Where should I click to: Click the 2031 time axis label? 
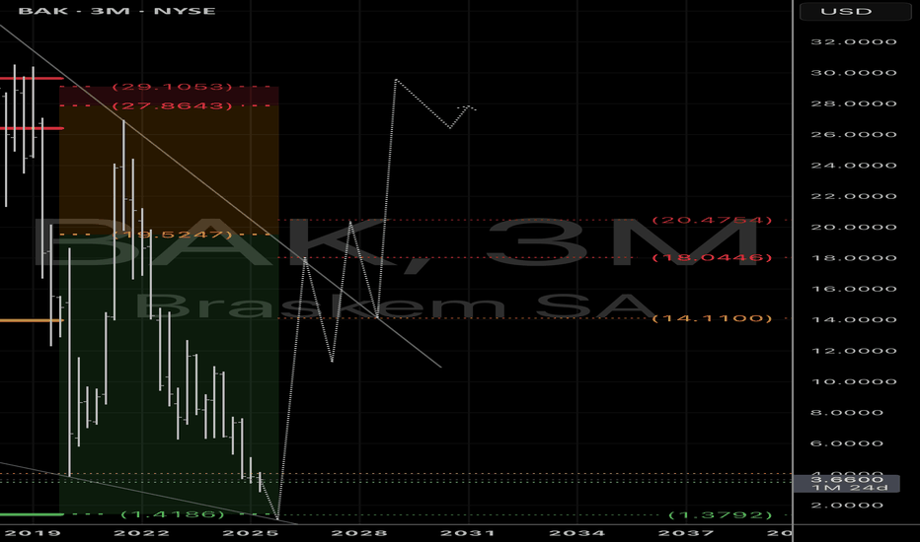[x=468, y=533]
